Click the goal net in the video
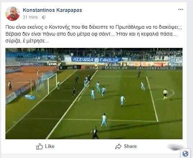This screenshot has height=158, width=193. tap(46, 82)
